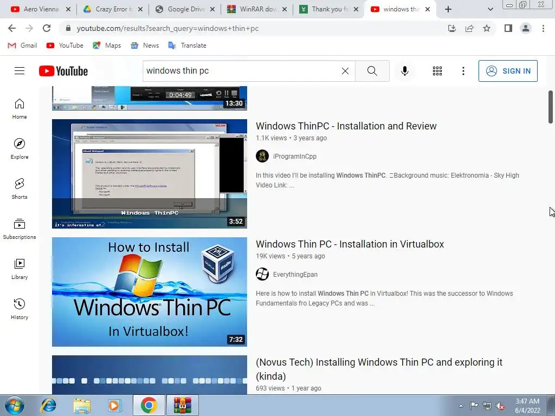Open Windows Media Player on taskbar

(114, 405)
